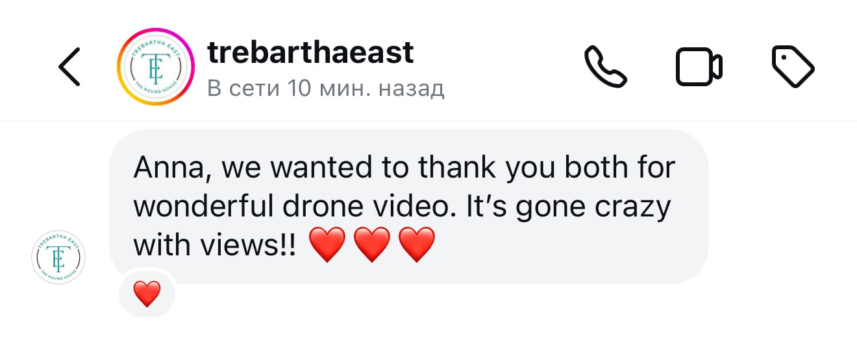Screen dimensions: 857x337
Task: Tap the small sender avatar beside message
Action: tap(58, 257)
